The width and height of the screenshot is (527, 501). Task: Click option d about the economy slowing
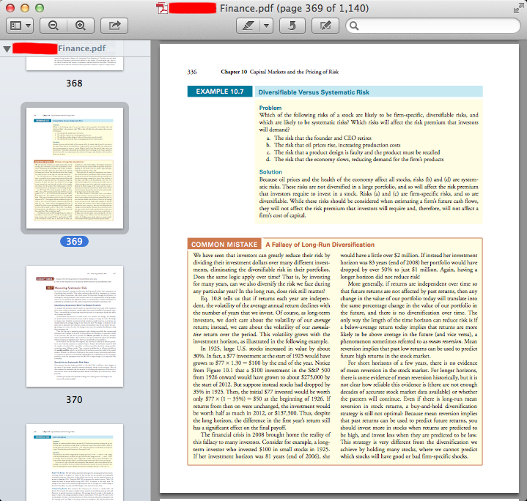(x=355, y=159)
